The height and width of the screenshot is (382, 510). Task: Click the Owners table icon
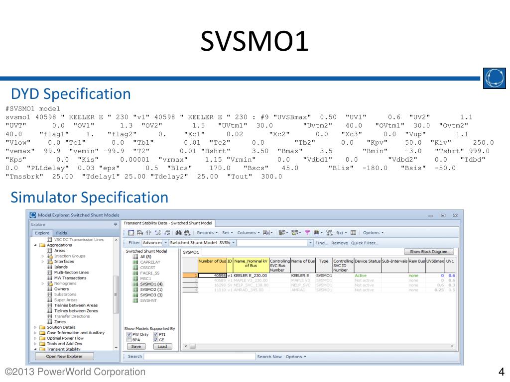tap(49, 289)
